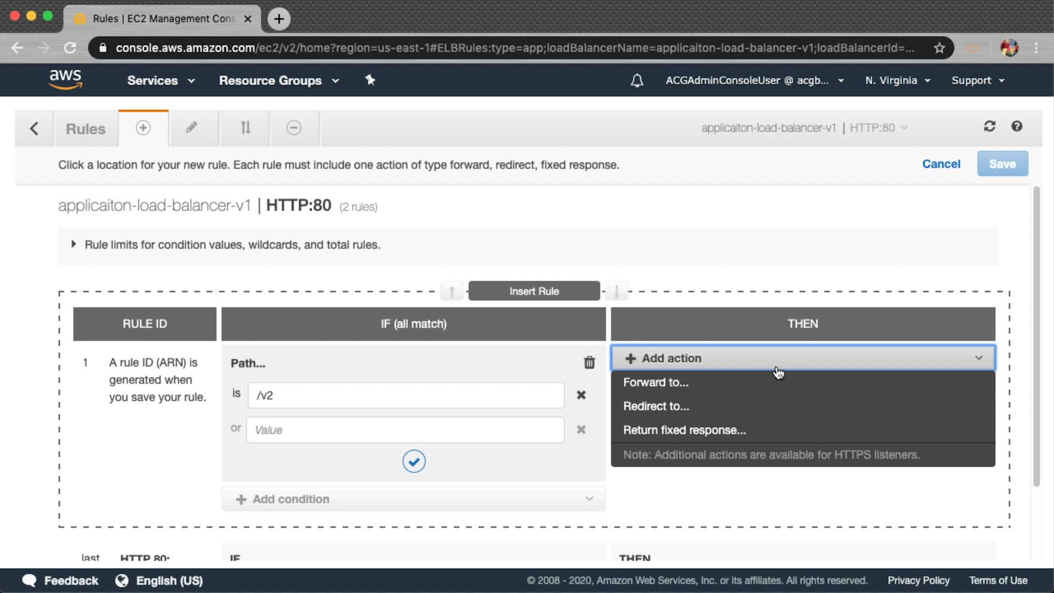Confirm the path condition with checkmark
The width and height of the screenshot is (1054, 593).
click(x=414, y=461)
